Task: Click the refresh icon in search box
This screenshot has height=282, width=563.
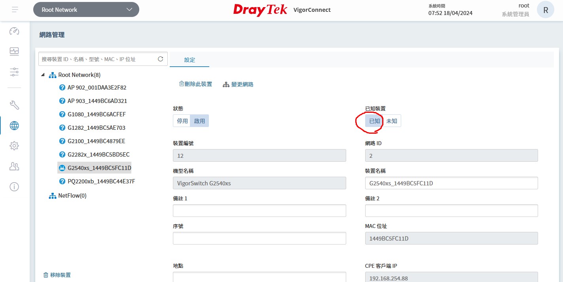Action: 161,59
